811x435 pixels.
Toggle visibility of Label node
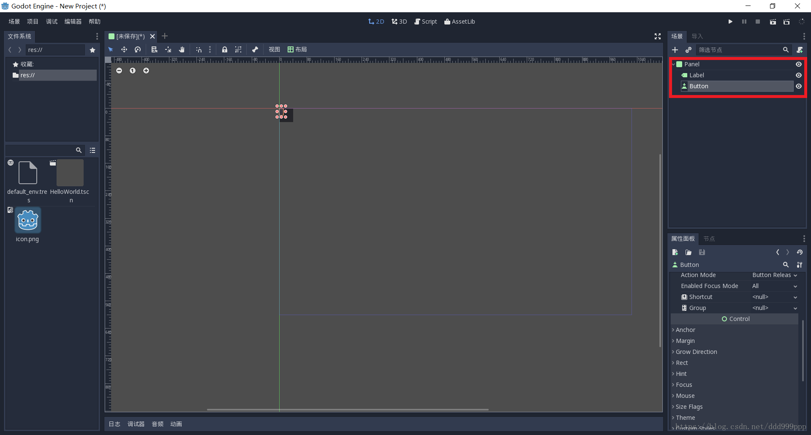point(799,75)
